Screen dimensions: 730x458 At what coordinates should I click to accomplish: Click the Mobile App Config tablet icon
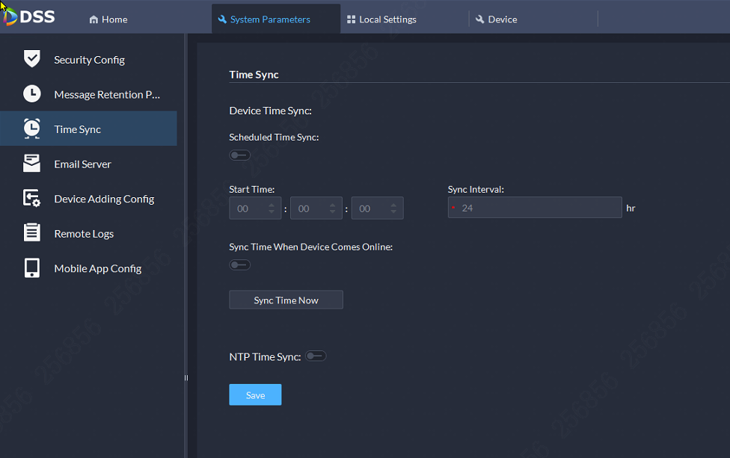(x=31, y=267)
